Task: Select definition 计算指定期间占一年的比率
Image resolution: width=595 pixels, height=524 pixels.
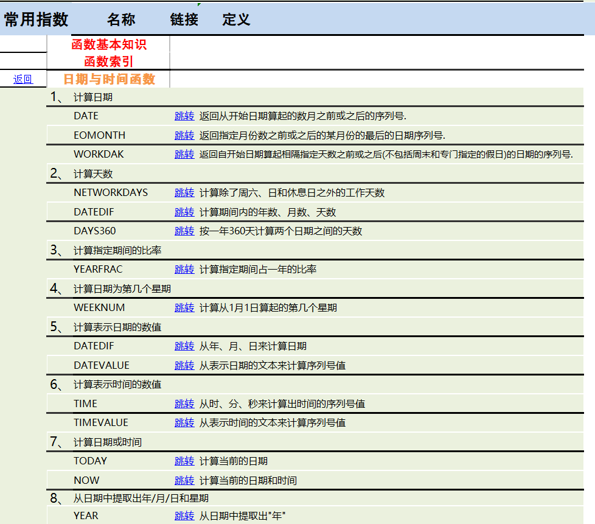Action: coord(258,269)
